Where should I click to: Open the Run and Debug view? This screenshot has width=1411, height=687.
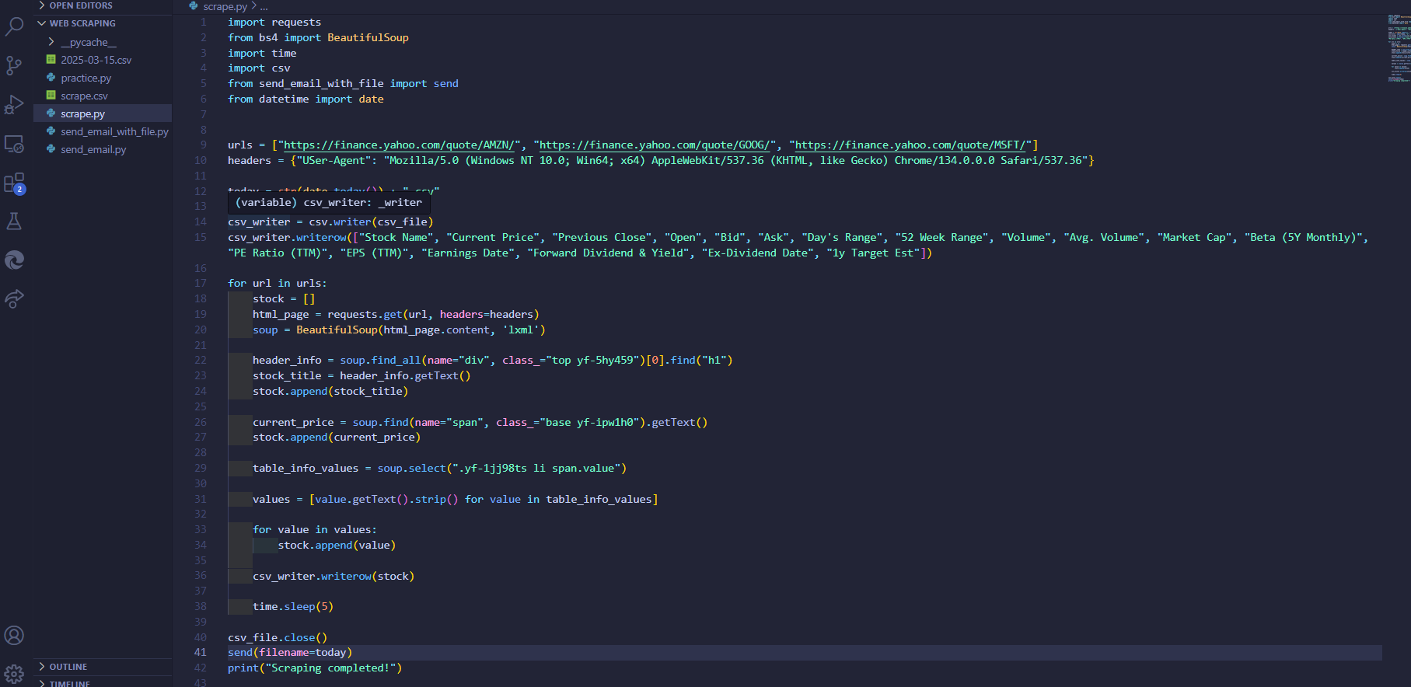(14, 105)
